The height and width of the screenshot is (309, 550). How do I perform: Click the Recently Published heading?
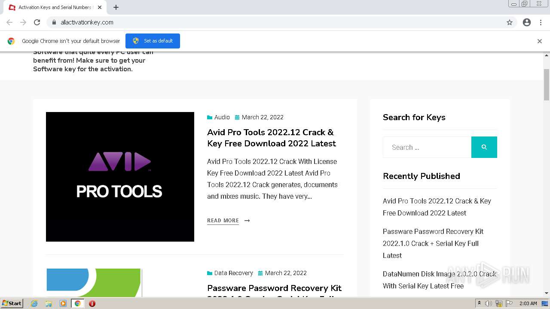click(x=422, y=176)
